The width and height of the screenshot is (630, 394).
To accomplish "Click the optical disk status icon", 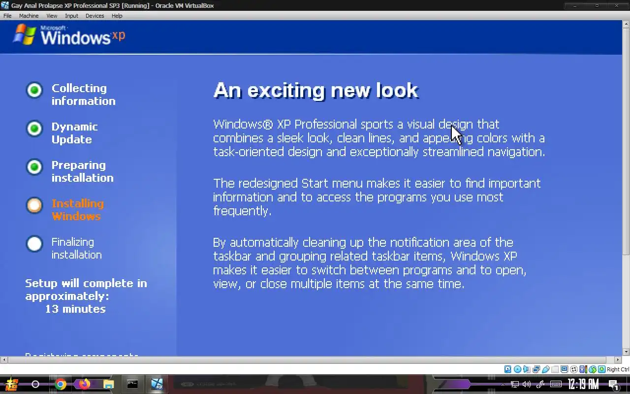I will 518,369.
